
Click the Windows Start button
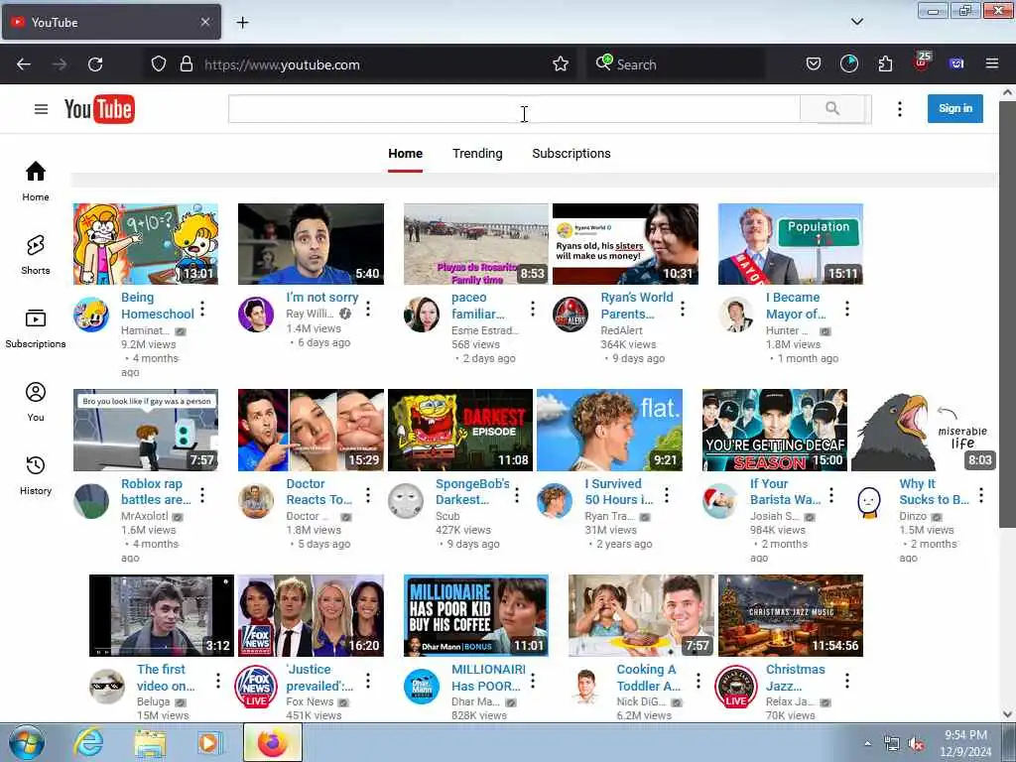[x=27, y=743]
